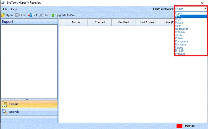Screen dimensions: 208x129
Task: Click the window close X button
Action: pyautogui.click(x=202, y=3)
